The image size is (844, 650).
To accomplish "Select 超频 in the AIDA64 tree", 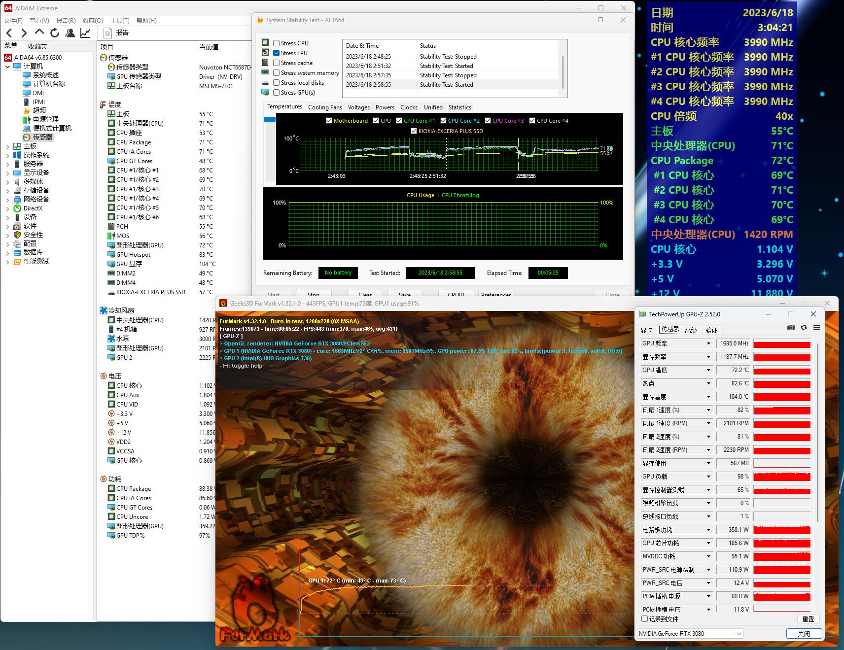I will (x=39, y=110).
